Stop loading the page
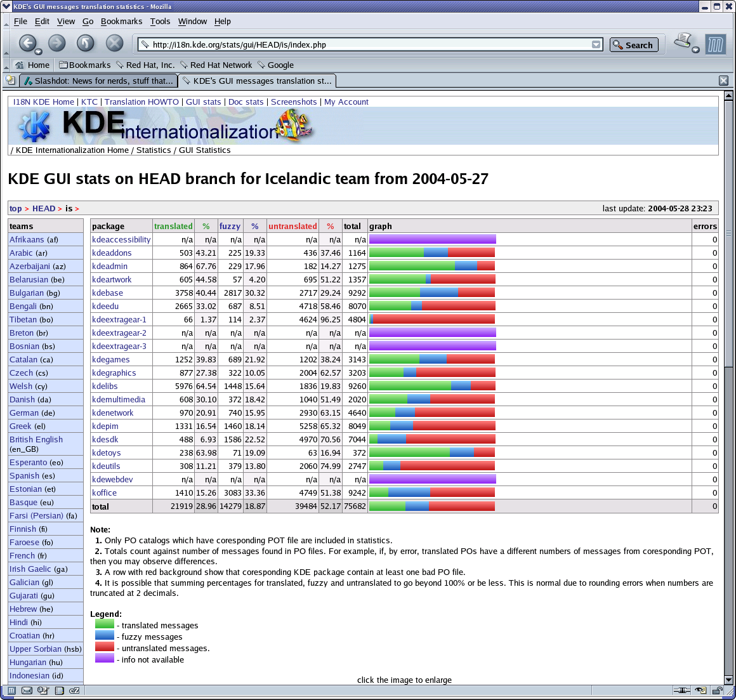The image size is (736, 700). point(114,43)
